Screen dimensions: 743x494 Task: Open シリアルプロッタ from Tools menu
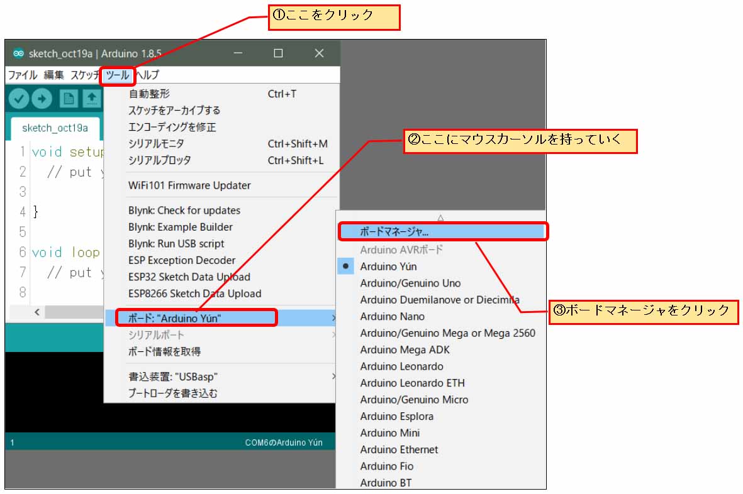point(221,160)
